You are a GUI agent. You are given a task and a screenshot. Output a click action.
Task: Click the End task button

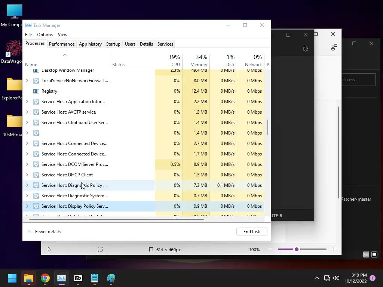pos(252,232)
